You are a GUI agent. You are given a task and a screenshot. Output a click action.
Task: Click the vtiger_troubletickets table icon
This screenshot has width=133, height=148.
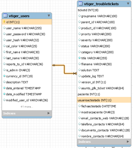pyautogui.click(x=81, y=4)
